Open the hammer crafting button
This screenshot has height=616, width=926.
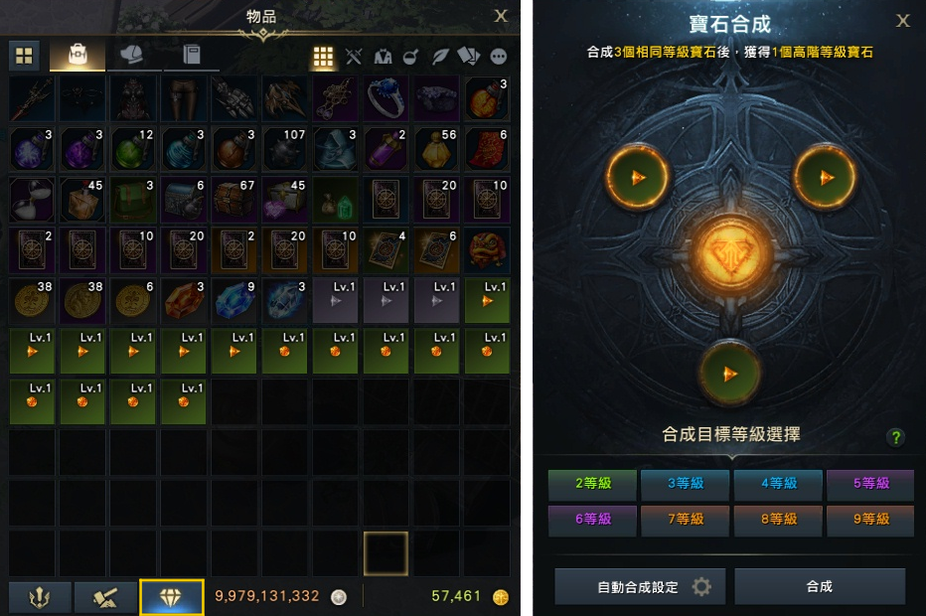(x=105, y=598)
